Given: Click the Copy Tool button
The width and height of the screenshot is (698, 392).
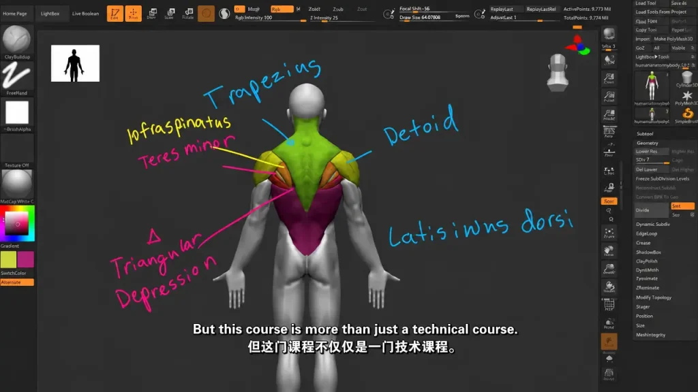Looking at the screenshot, I should (x=652, y=30).
